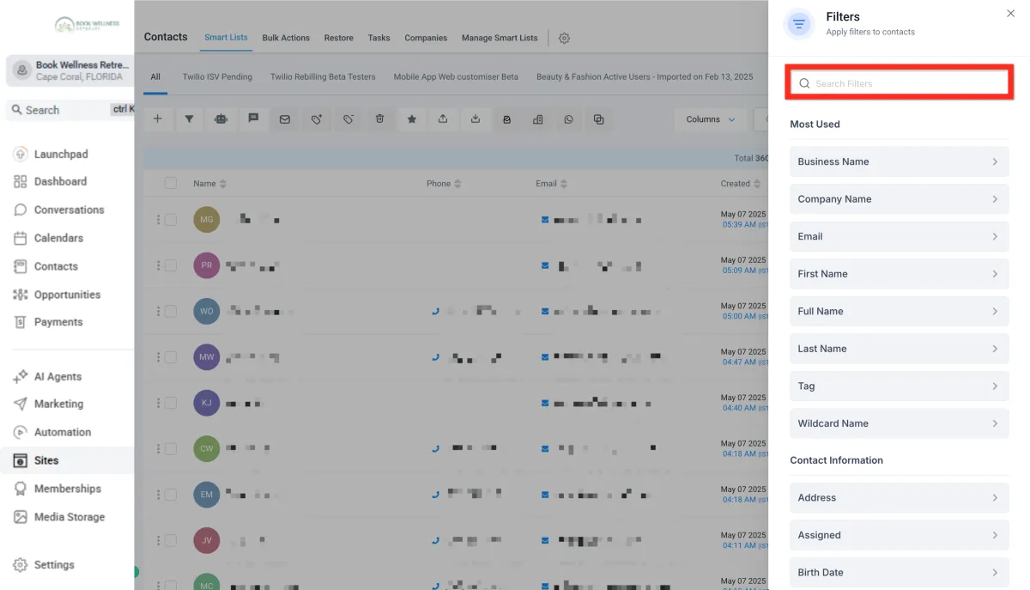Image resolution: width=1030 pixels, height=590 pixels.
Task: Click the star review request icon
Action: pyautogui.click(x=412, y=119)
